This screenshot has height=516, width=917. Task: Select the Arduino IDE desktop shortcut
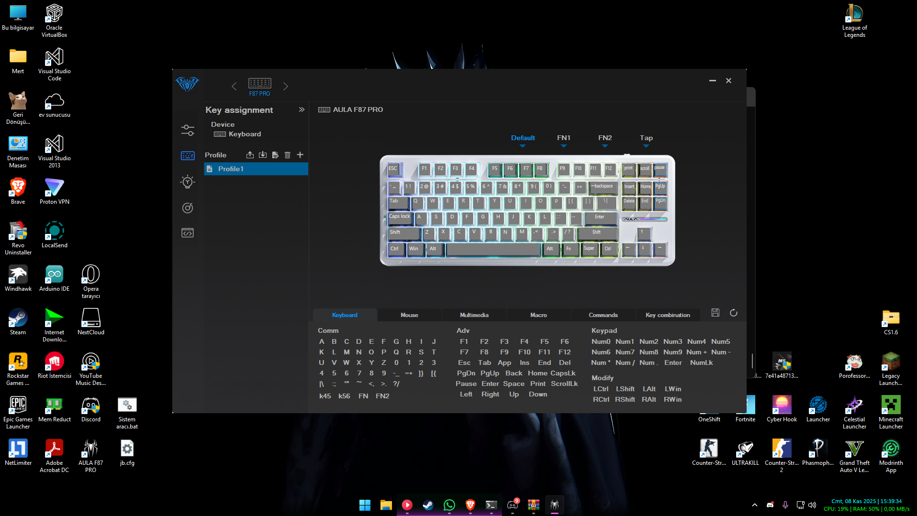coord(54,278)
